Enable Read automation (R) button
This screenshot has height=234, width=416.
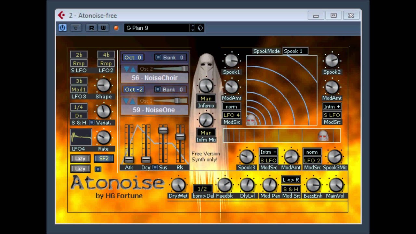[91, 28]
